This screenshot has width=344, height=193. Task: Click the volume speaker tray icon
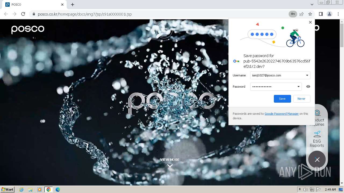(x=306, y=190)
